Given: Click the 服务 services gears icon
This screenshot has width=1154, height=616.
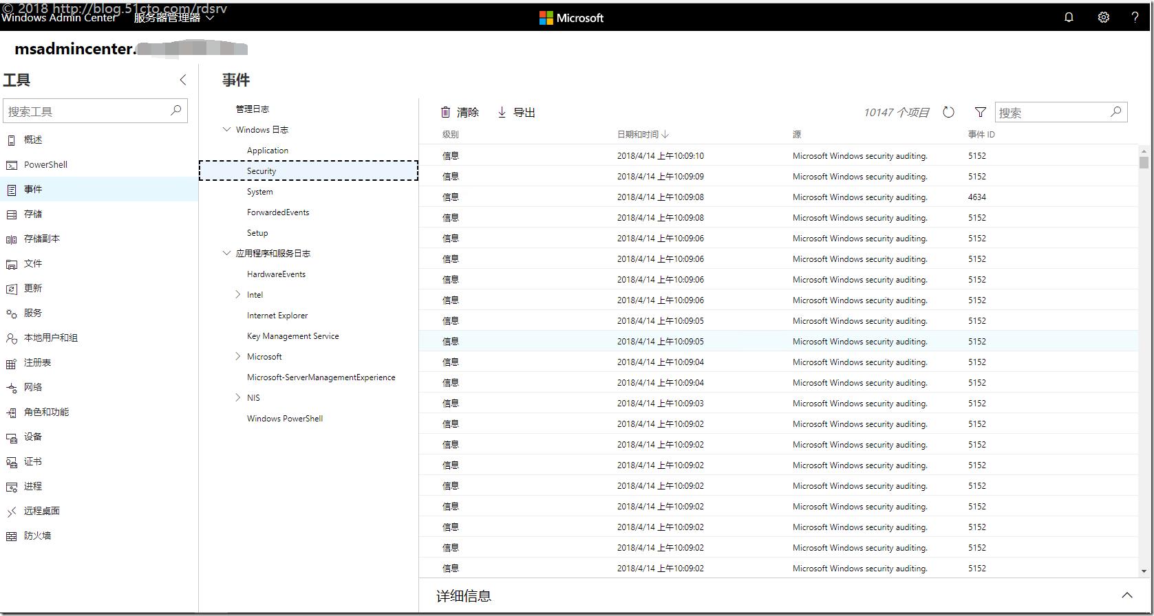Looking at the screenshot, I should pyautogui.click(x=11, y=313).
